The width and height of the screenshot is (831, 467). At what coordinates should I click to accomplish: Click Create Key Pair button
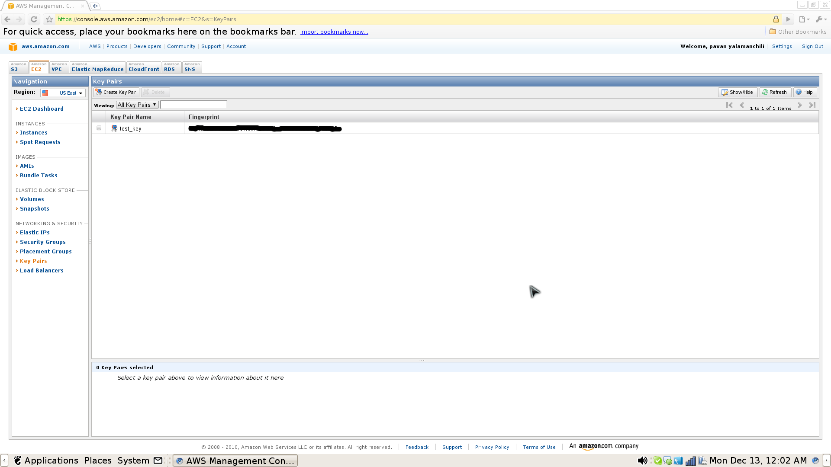point(116,92)
